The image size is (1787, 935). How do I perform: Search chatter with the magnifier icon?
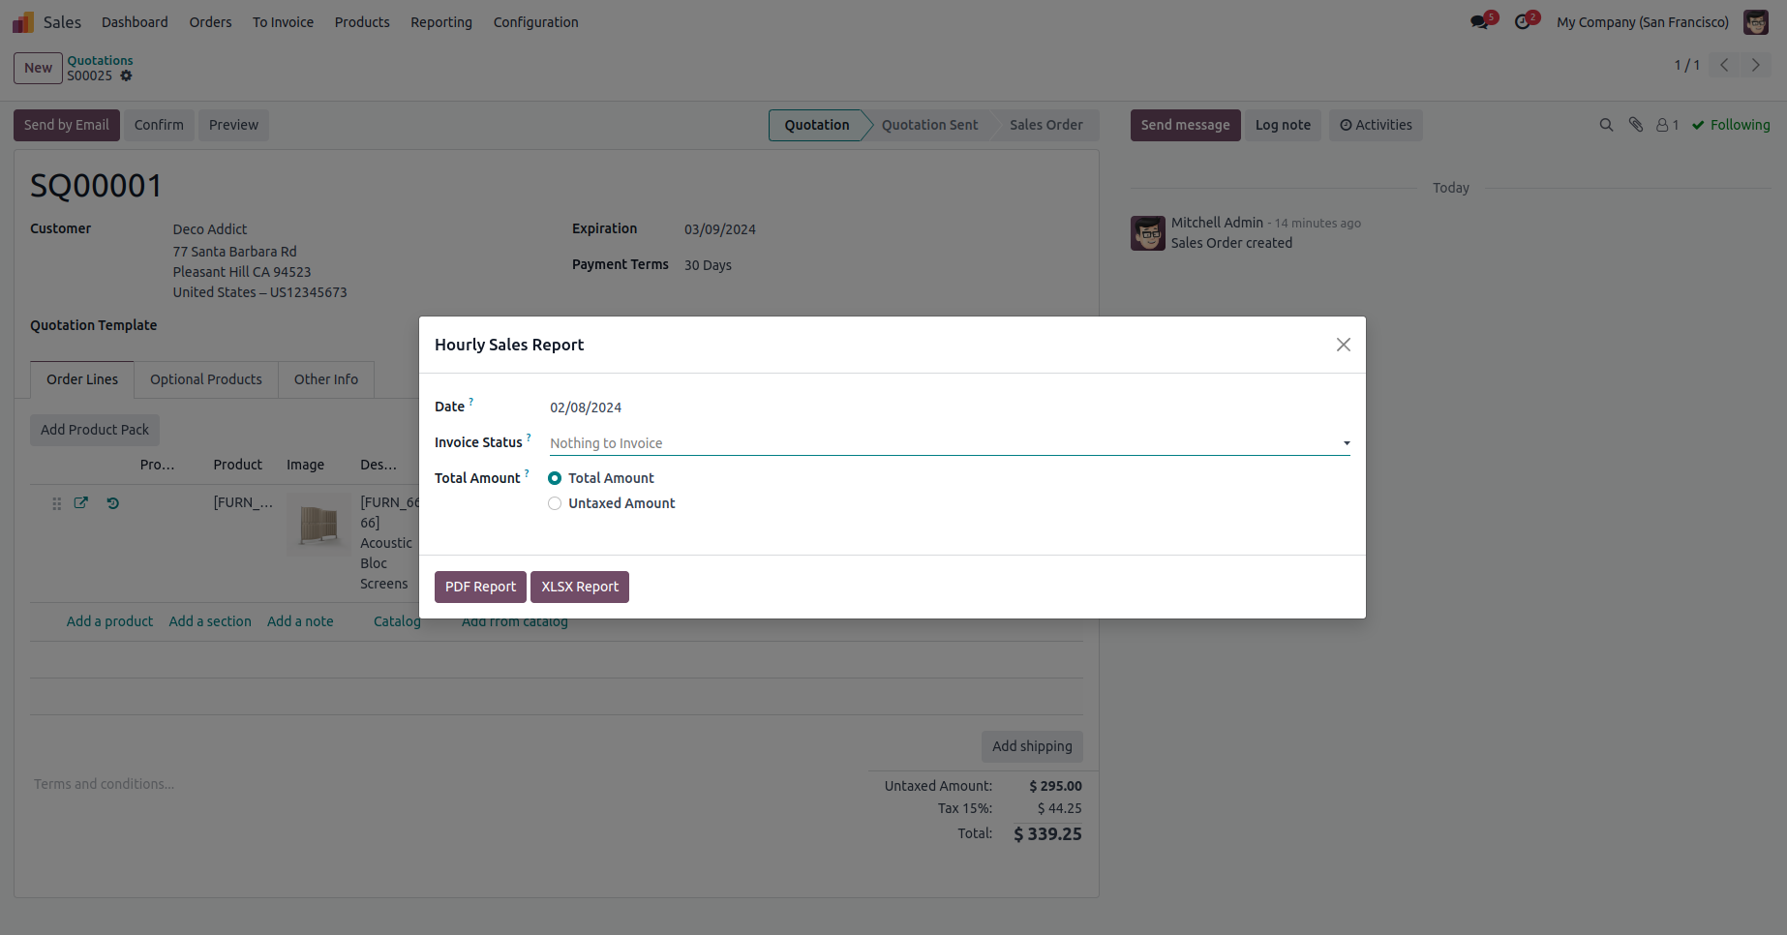point(1606,125)
